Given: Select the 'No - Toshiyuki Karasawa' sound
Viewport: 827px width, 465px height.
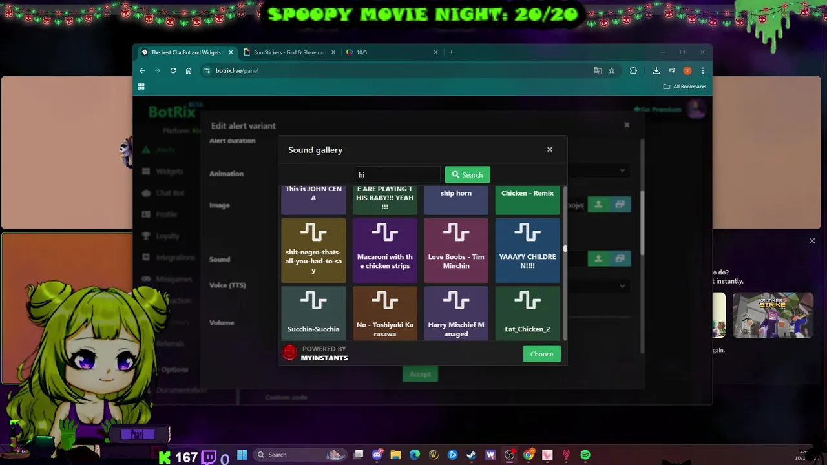Looking at the screenshot, I should coord(384,314).
